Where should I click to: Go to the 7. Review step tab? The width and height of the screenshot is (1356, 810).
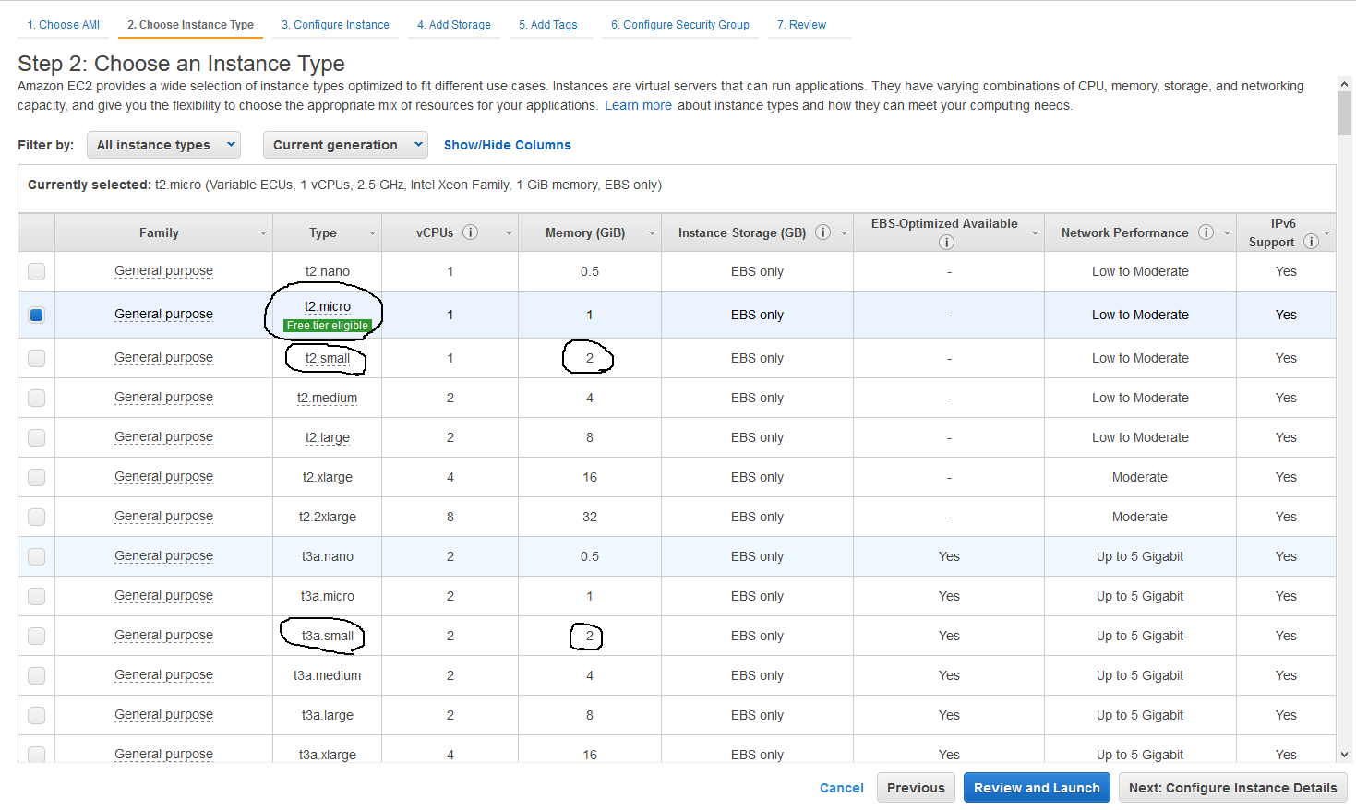coord(802,25)
